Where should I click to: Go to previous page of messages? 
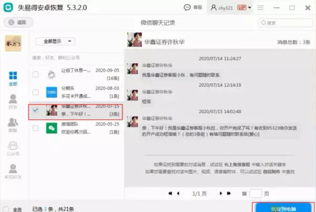(x=178, y=194)
